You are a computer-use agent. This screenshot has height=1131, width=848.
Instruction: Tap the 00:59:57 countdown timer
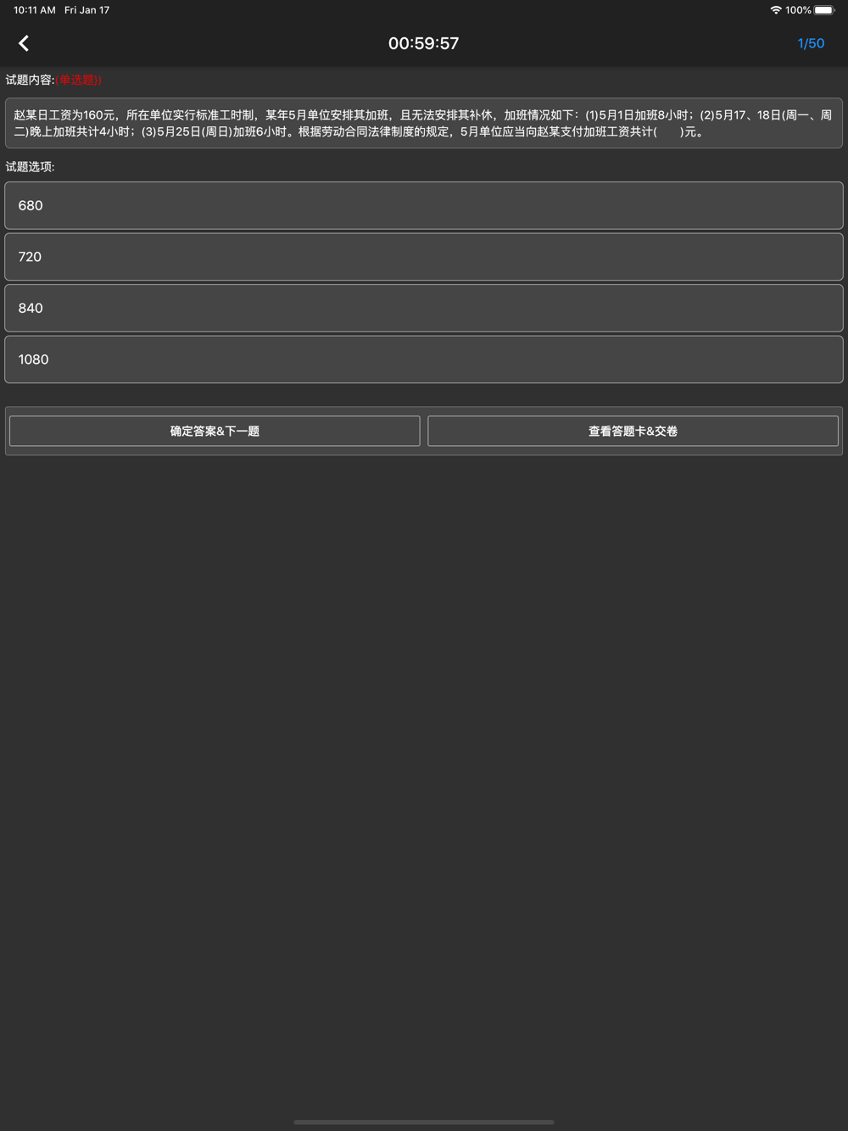point(423,43)
